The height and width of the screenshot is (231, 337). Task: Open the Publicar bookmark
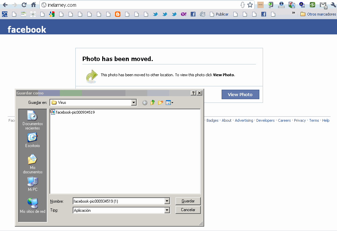pyautogui.click(x=219, y=14)
